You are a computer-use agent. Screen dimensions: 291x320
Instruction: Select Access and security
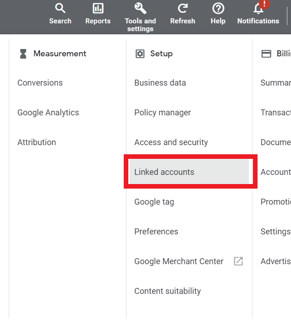(171, 142)
